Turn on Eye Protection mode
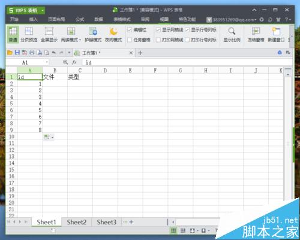 click(x=93, y=31)
